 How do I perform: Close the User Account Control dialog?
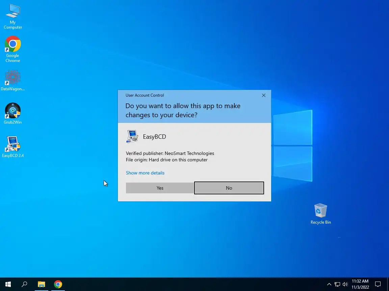(x=264, y=95)
